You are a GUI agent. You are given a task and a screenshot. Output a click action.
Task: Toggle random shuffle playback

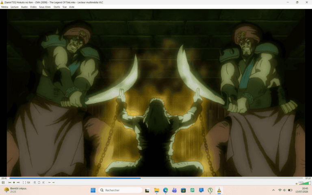pyautogui.click(x=43, y=182)
